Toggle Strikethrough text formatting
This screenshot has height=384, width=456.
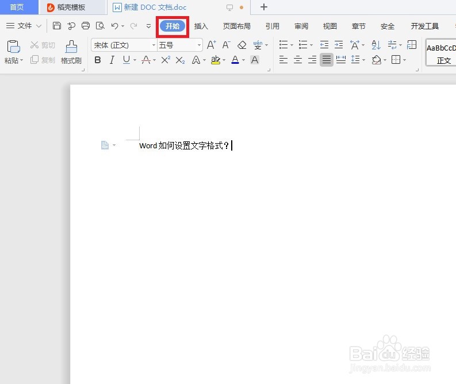click(x=146, y=60)
